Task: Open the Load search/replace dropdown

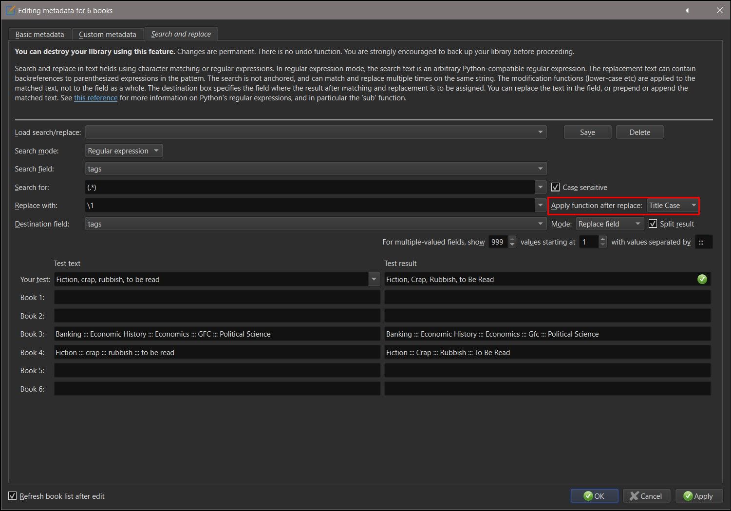Action: point(316,132)
